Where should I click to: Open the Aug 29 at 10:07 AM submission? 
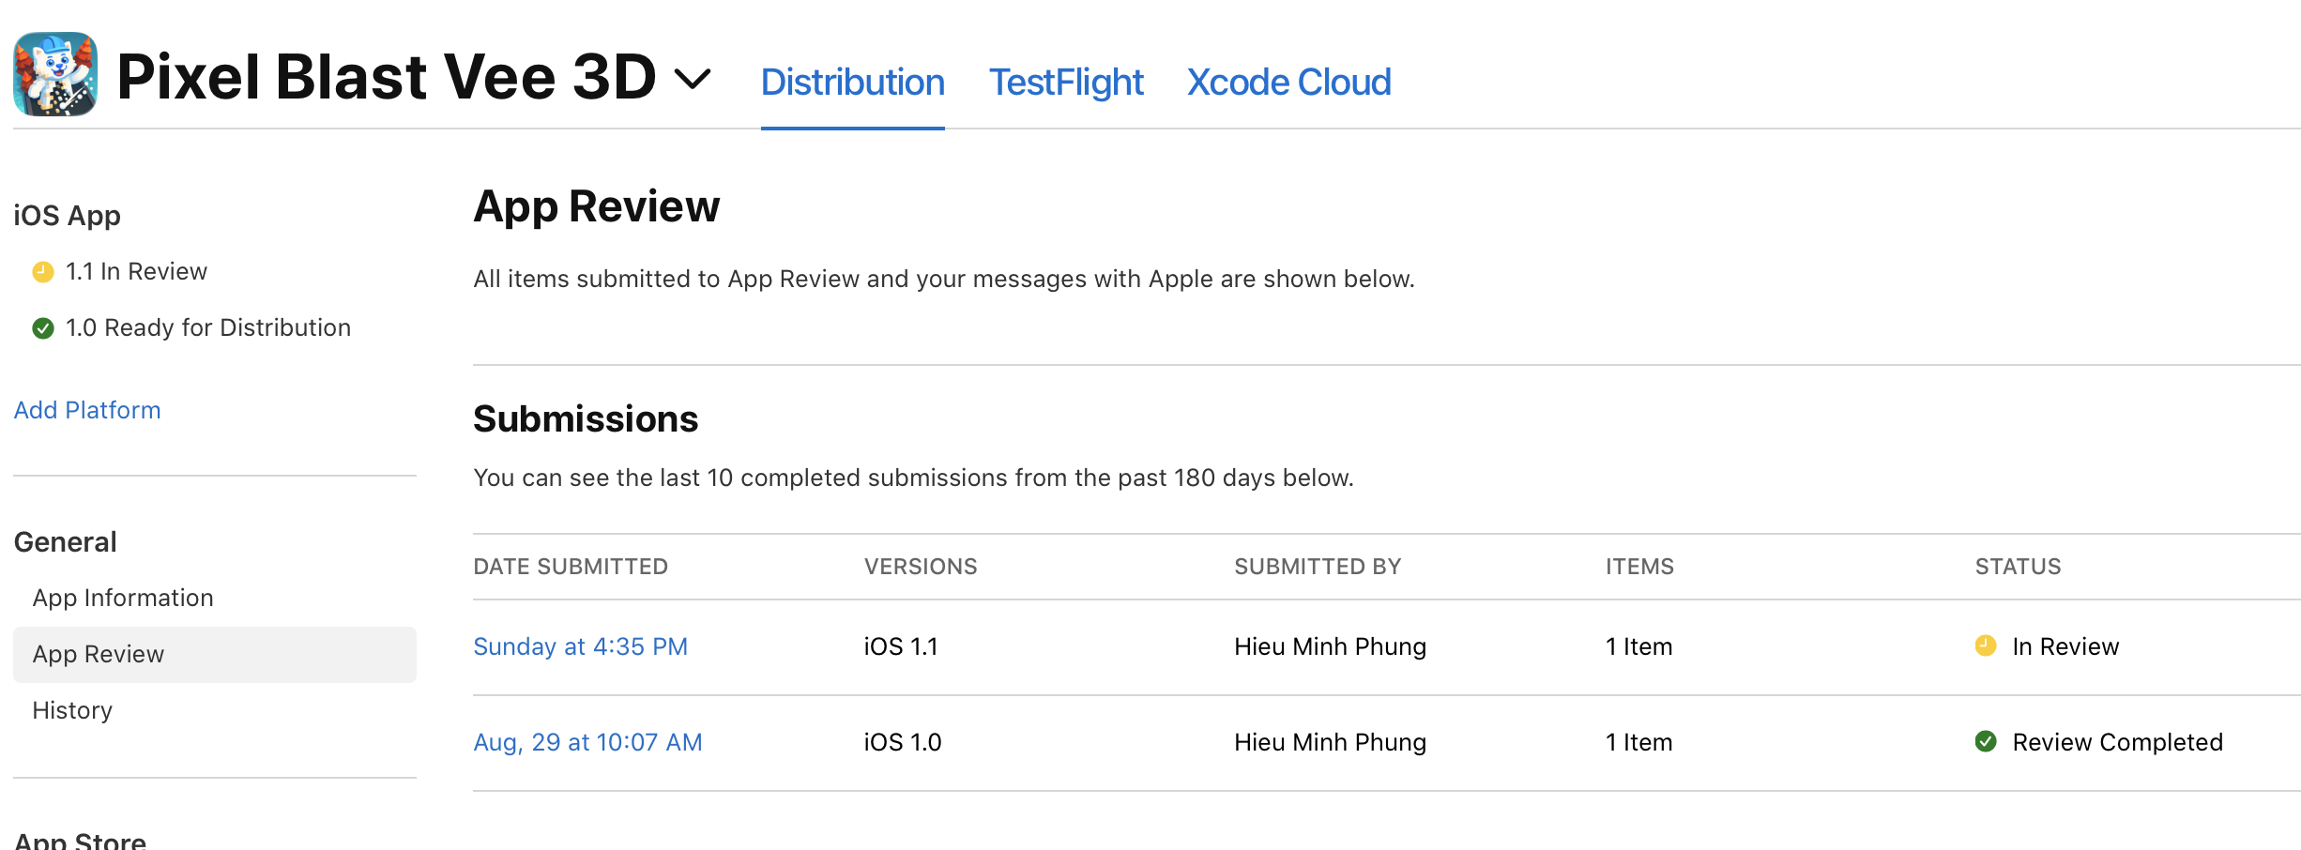click(587, 742)
